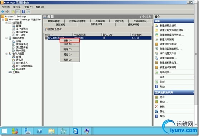Expand the 查看 submenu in actions
Screen dimensions: 199x136
pos(174,77)
